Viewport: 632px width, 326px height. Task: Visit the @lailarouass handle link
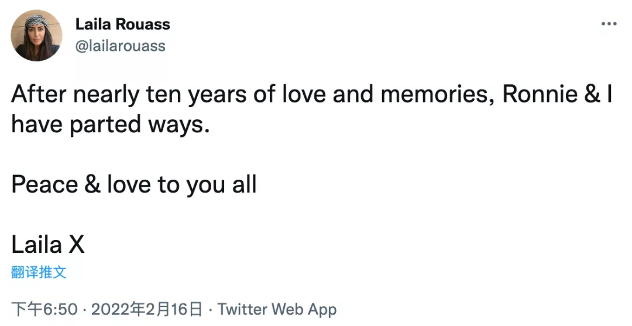pyautogui.click(x=120, y=46)
